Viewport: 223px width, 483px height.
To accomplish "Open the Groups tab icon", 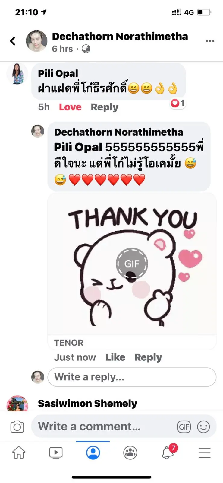I will pyautogui.click(x=130, y=453).
